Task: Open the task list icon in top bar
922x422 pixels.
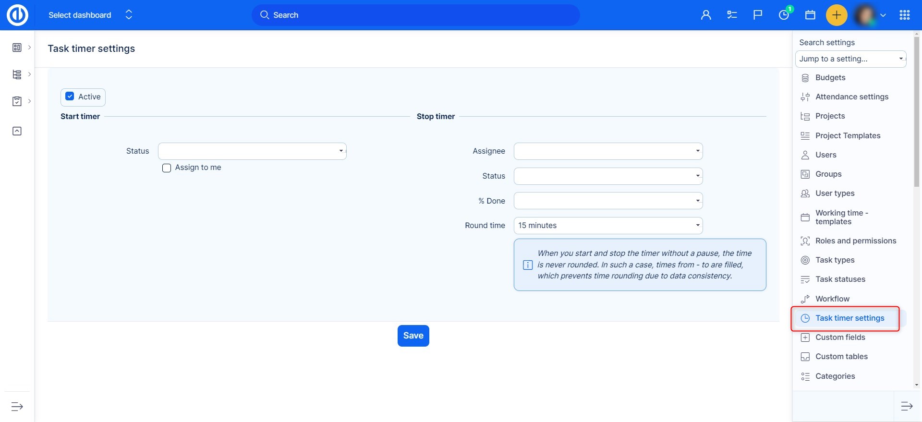Action: point(732,15)
